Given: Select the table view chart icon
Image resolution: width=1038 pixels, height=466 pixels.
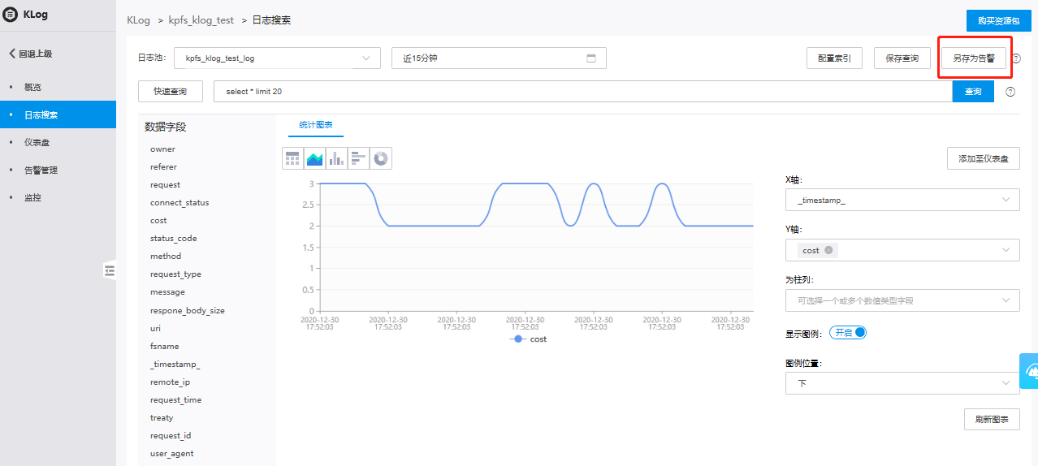Looking at the screenshot, I should click(x=292, y=158).
